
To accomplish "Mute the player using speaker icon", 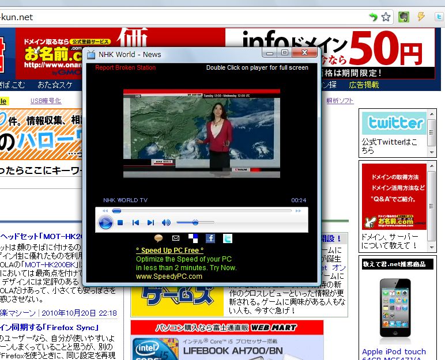I will tap(166, 223).
